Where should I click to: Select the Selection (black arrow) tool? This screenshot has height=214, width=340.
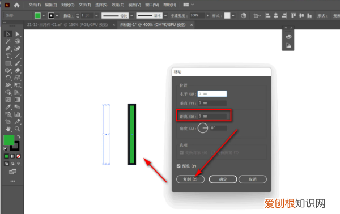pos(8,34)
